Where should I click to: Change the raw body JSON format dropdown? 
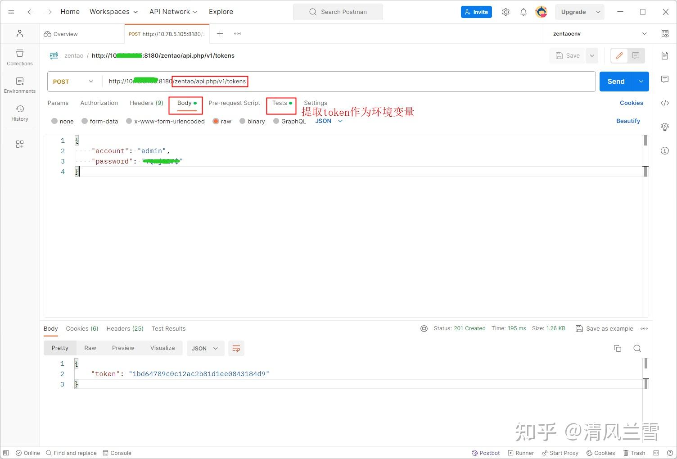pyautogui.click(x=329, y=121)
